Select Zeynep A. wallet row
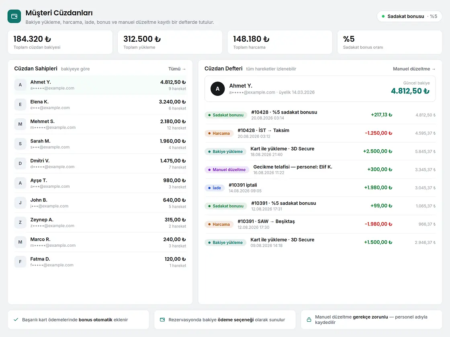This screenshot has width=450, height=337. point(100,222)
